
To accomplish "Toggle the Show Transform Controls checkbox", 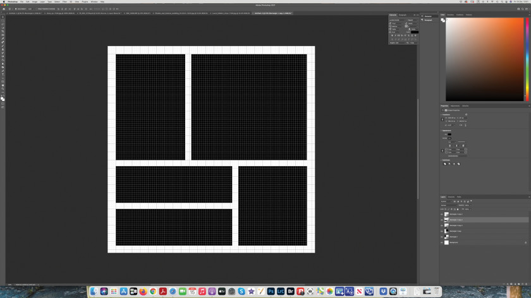I will (36, 9).
